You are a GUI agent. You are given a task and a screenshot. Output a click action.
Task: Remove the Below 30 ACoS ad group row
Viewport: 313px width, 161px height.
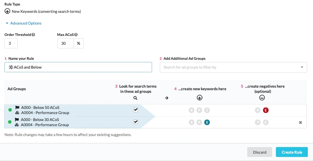point(300,122)
